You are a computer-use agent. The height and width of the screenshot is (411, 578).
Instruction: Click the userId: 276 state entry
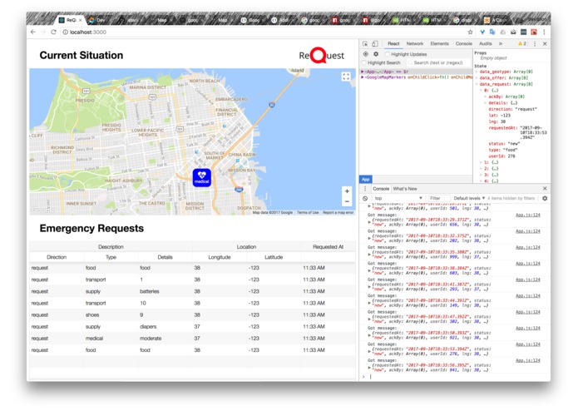502,156
